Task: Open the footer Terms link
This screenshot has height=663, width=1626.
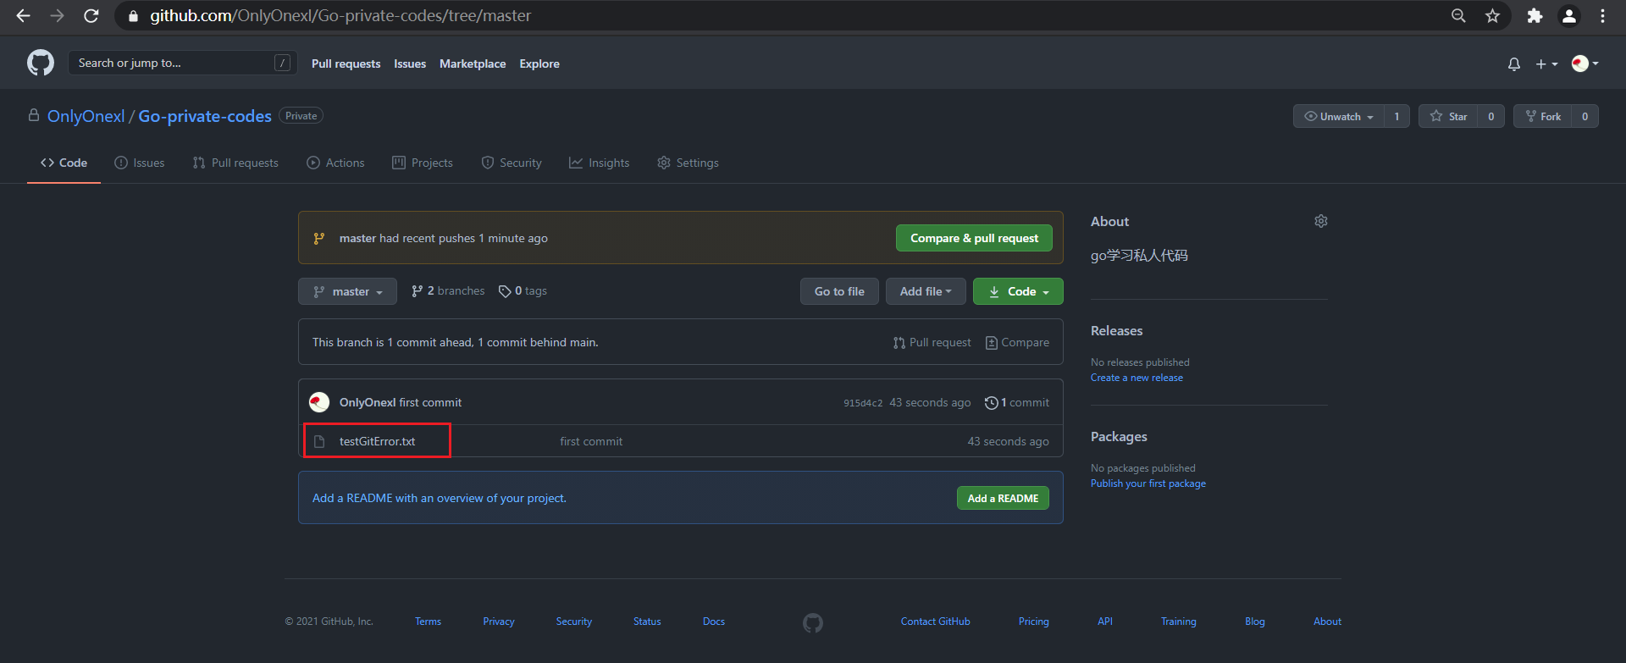Action: [x=428, y=622]
